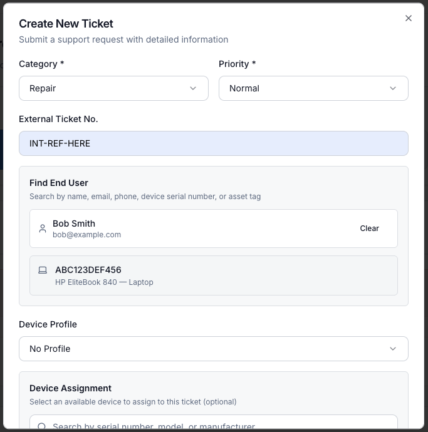Screen dimensions: 428x432
Task: Select the ABC123DEF456 device serial
Action: tap(88, 270)
